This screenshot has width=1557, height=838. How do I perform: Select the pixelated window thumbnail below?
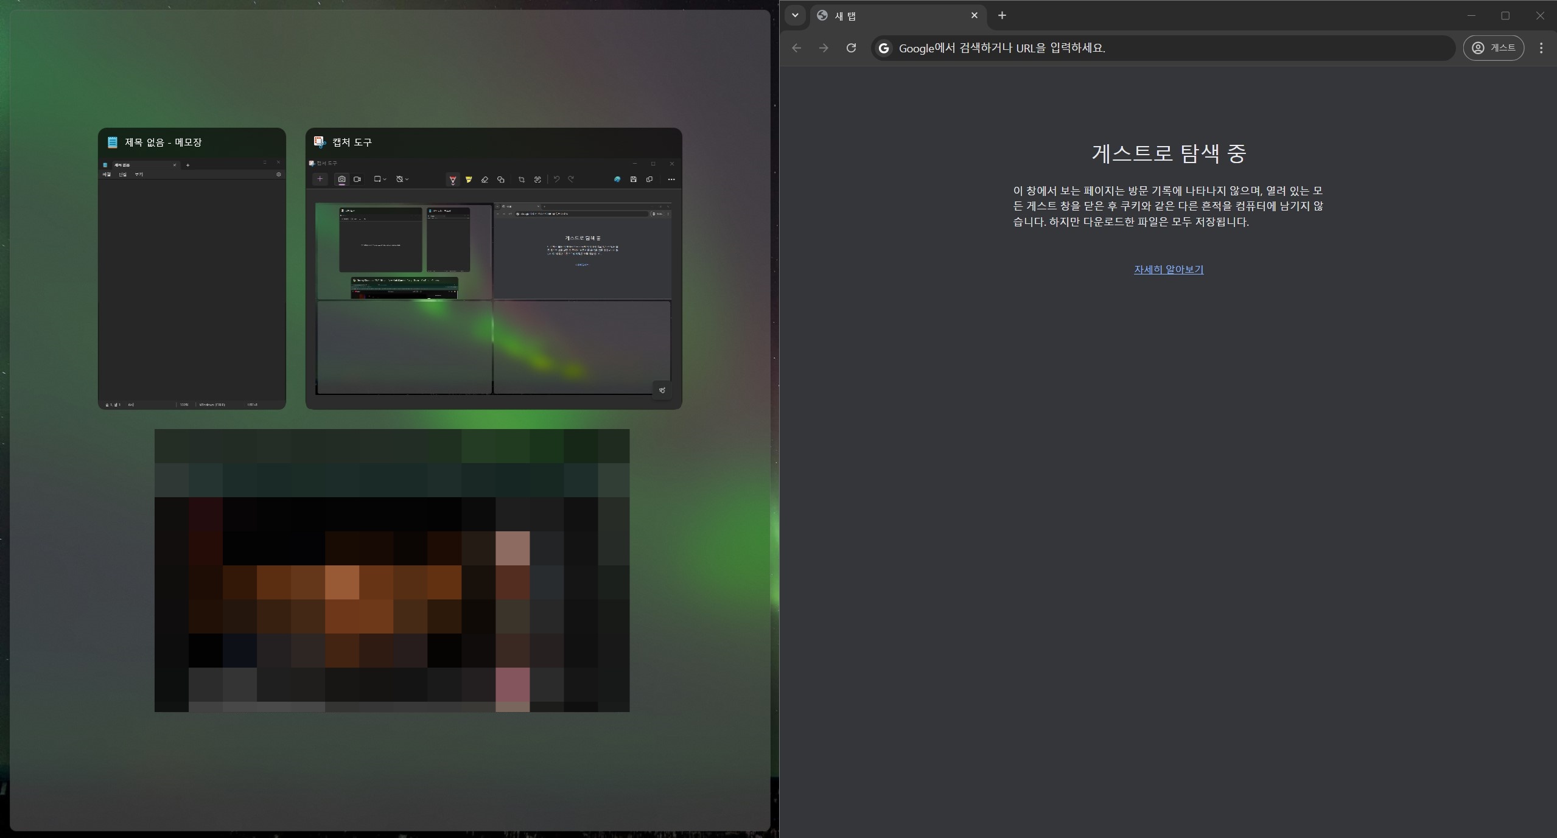pyautogui.click(x=391, y=570)
